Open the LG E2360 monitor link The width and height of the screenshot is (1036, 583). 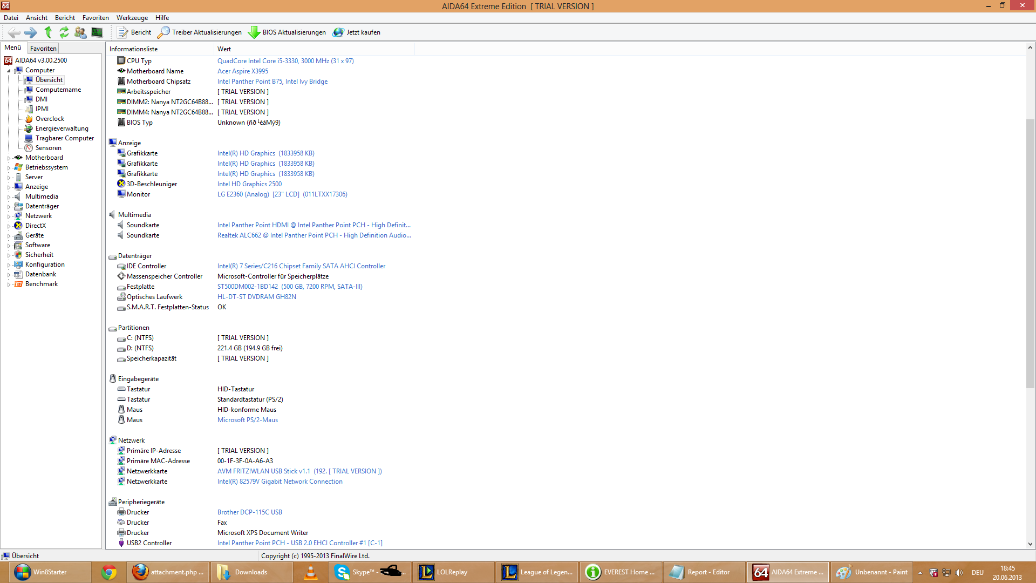tap(282, 194)
